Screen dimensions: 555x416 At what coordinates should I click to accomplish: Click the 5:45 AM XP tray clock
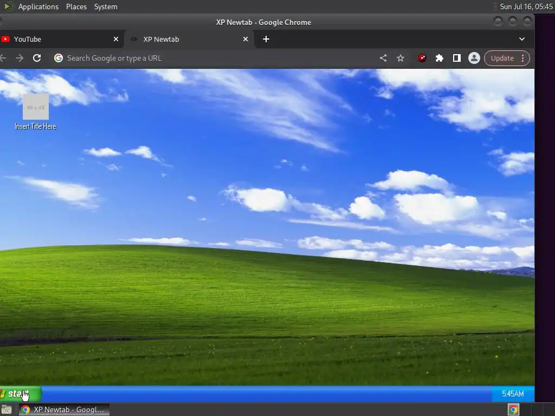tap(513, 394)
